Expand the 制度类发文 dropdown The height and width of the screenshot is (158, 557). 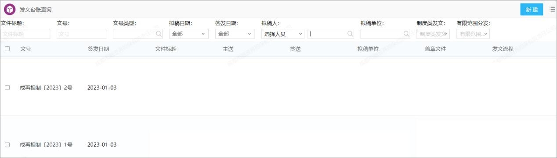[x=433, y=34]
